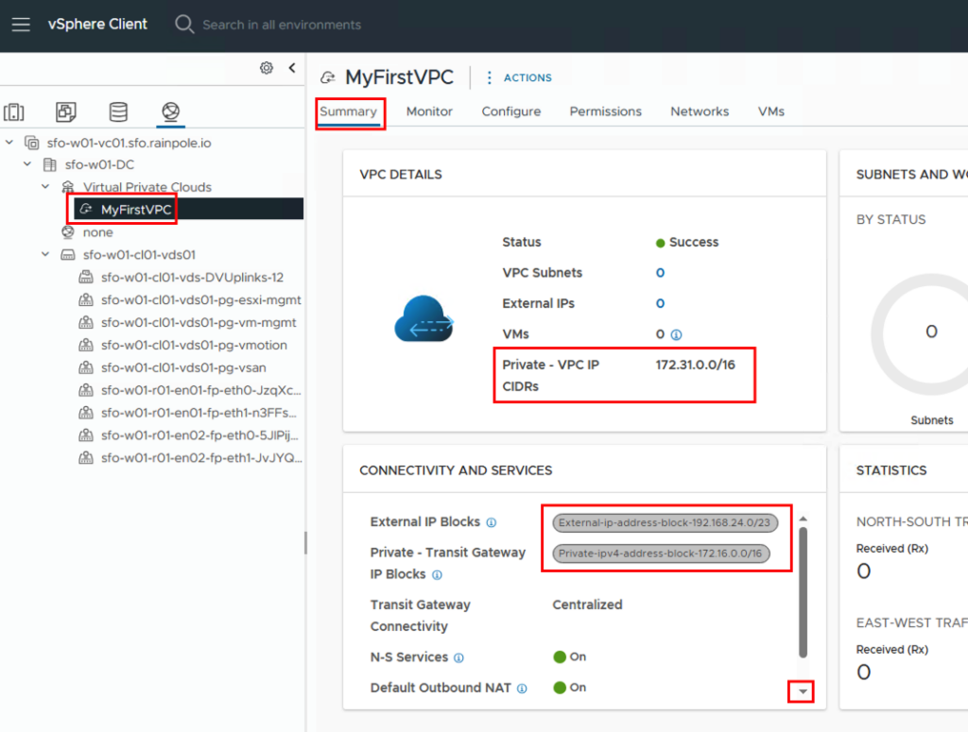Click the Connectivity and Services scrollbar

coord(803,591)
